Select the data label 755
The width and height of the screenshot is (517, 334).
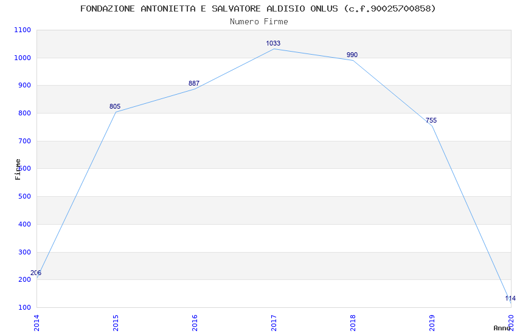[431, 120]
